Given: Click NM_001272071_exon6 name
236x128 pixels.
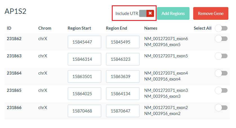Looking at the screenshot, I should [166, 39].
